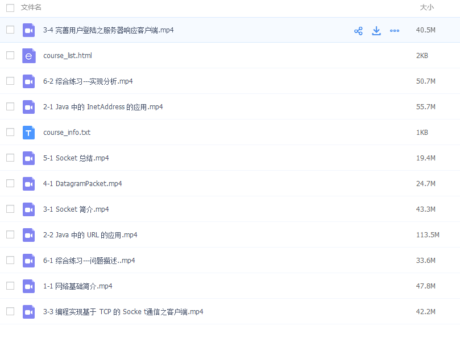
Task: Open 4-1 DatagramPacket.mp4
Action: [82, 184]
